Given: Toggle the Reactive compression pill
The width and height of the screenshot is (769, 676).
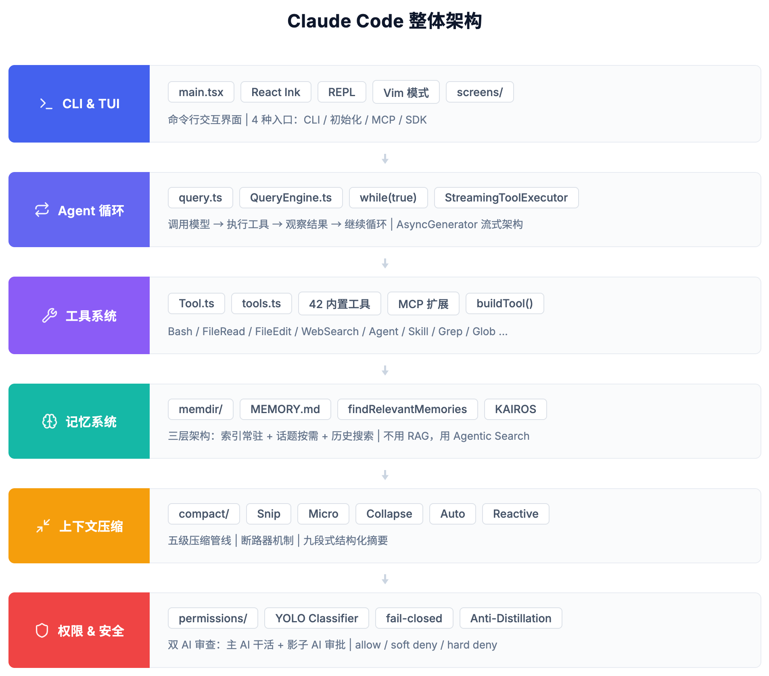Looking at the screenshot, I should (515, 514).
